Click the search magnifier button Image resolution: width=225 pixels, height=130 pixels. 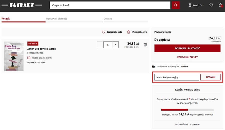click(175, 5)
